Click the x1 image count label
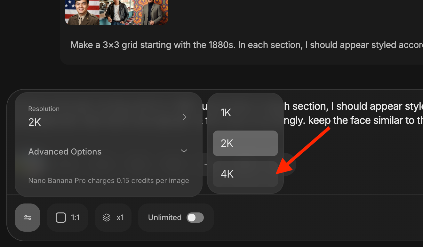Image resolution: width=423 pixels, height=247 pixels. (120, 218)
